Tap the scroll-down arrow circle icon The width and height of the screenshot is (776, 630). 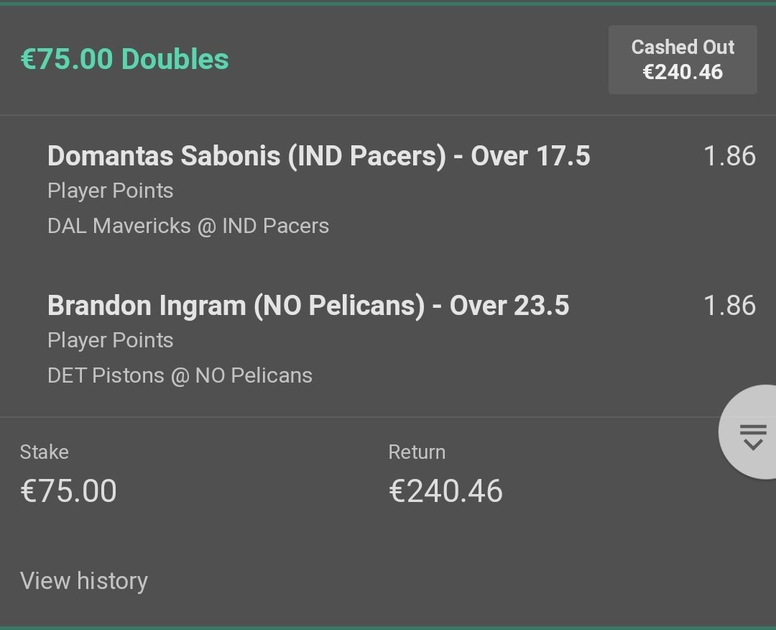coord(752,434)
